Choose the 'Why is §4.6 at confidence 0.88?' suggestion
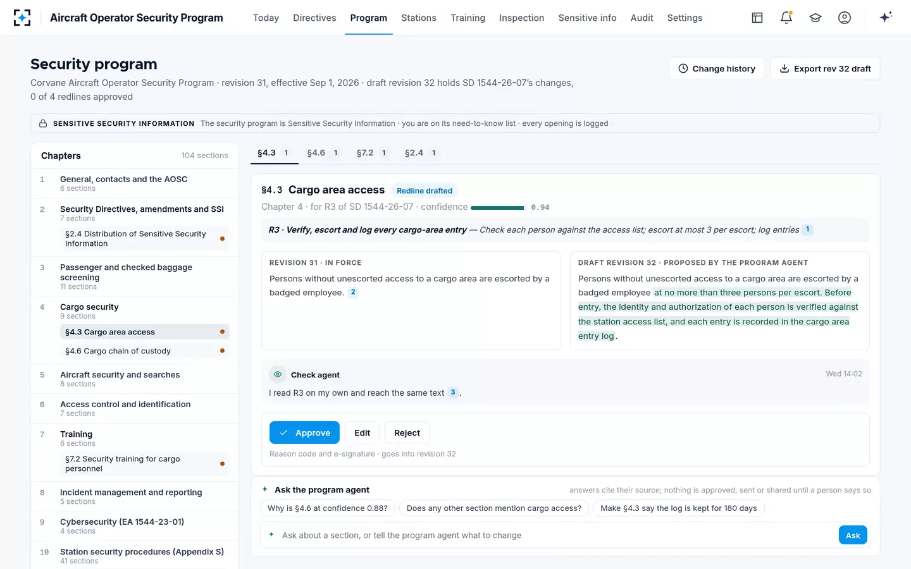The image size is (911, 569). tap(328, 508)
